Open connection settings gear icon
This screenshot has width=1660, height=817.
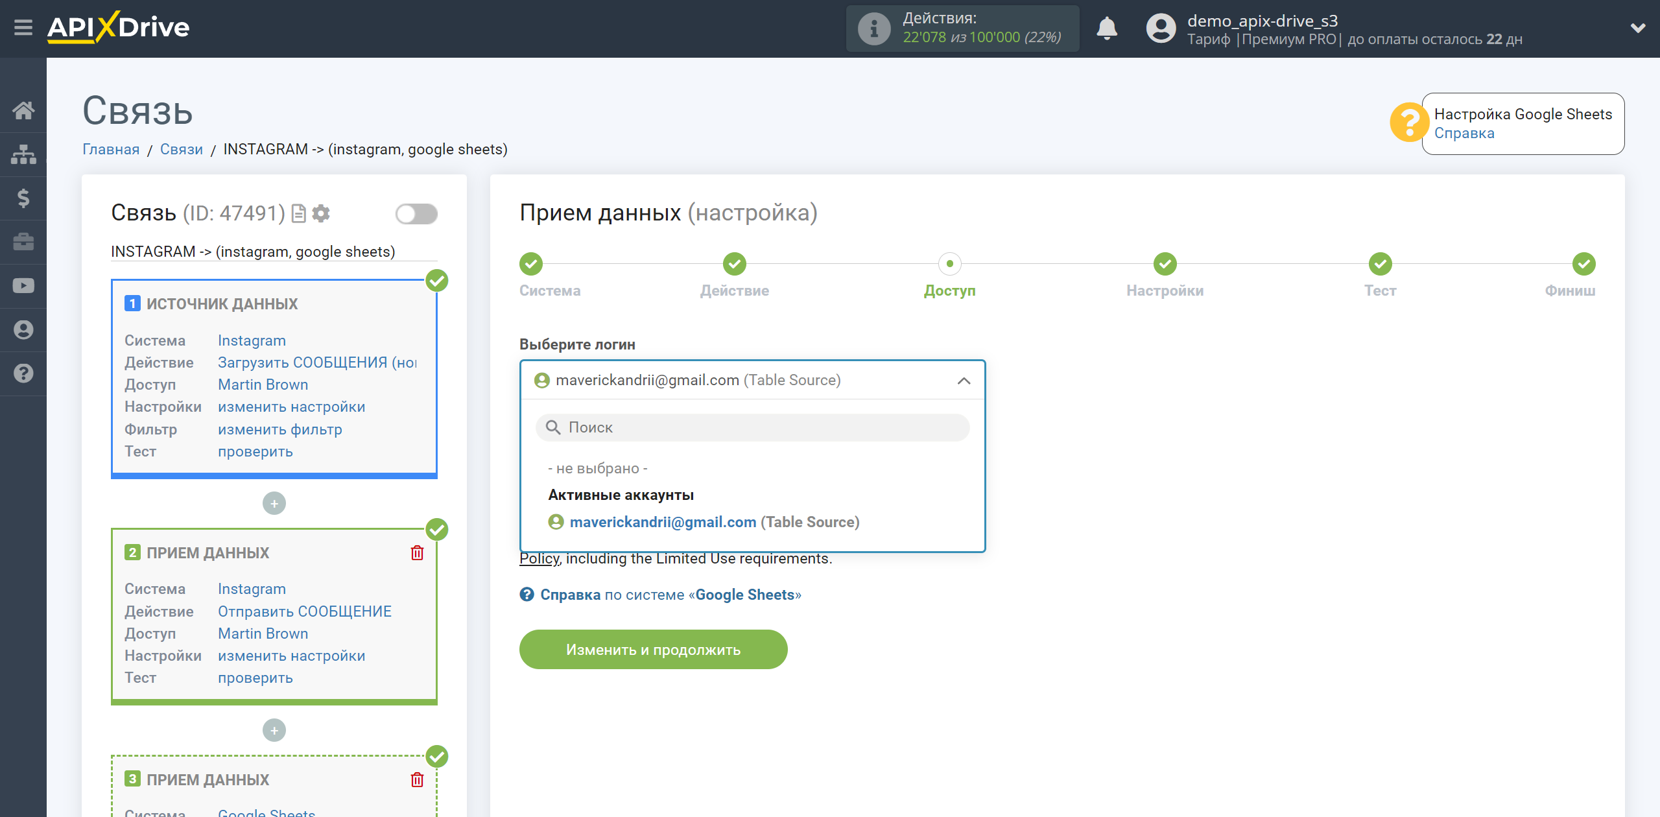point(321,213)
